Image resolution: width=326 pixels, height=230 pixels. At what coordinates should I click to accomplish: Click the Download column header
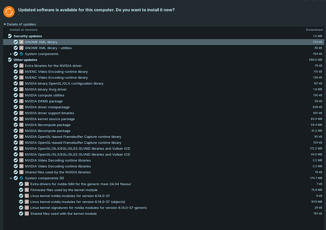(x=314, y=30)
